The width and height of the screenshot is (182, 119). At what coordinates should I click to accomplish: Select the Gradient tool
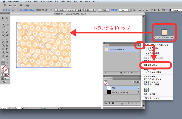point(7,49)
